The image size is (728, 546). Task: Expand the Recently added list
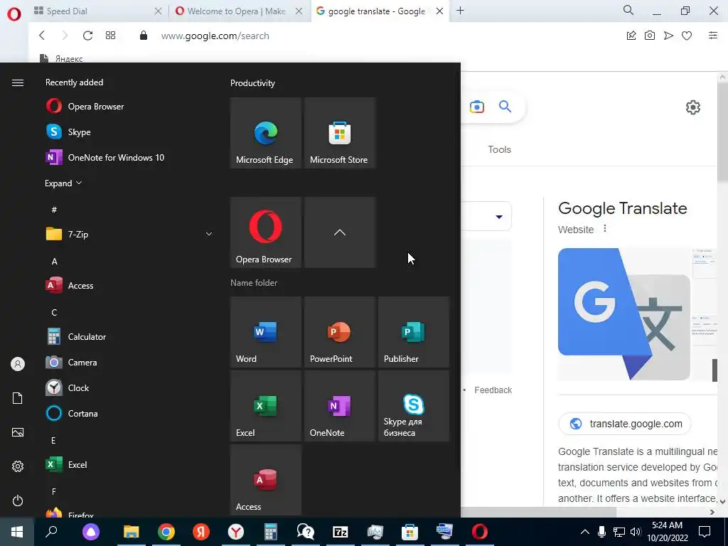(x=63, y=183)
